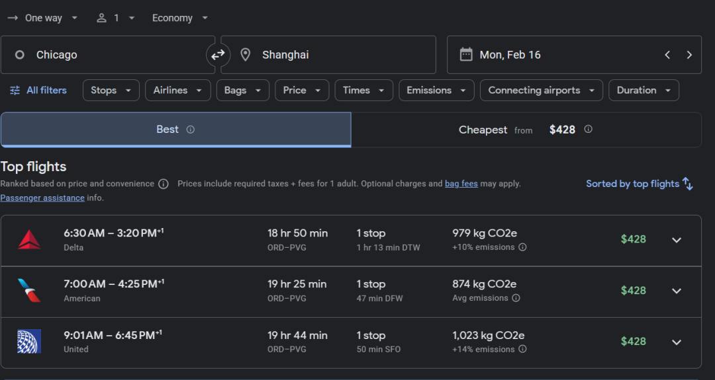This screenshot has width=715, height=380.
Task: View emissions info for United flight
Action: coord(522,349)
